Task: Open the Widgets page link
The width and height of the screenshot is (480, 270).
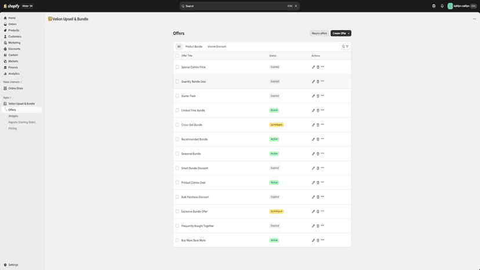Action: (13, 116)
